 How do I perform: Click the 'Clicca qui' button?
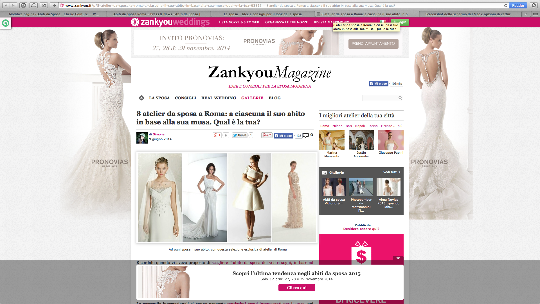[x=297, y=288]
